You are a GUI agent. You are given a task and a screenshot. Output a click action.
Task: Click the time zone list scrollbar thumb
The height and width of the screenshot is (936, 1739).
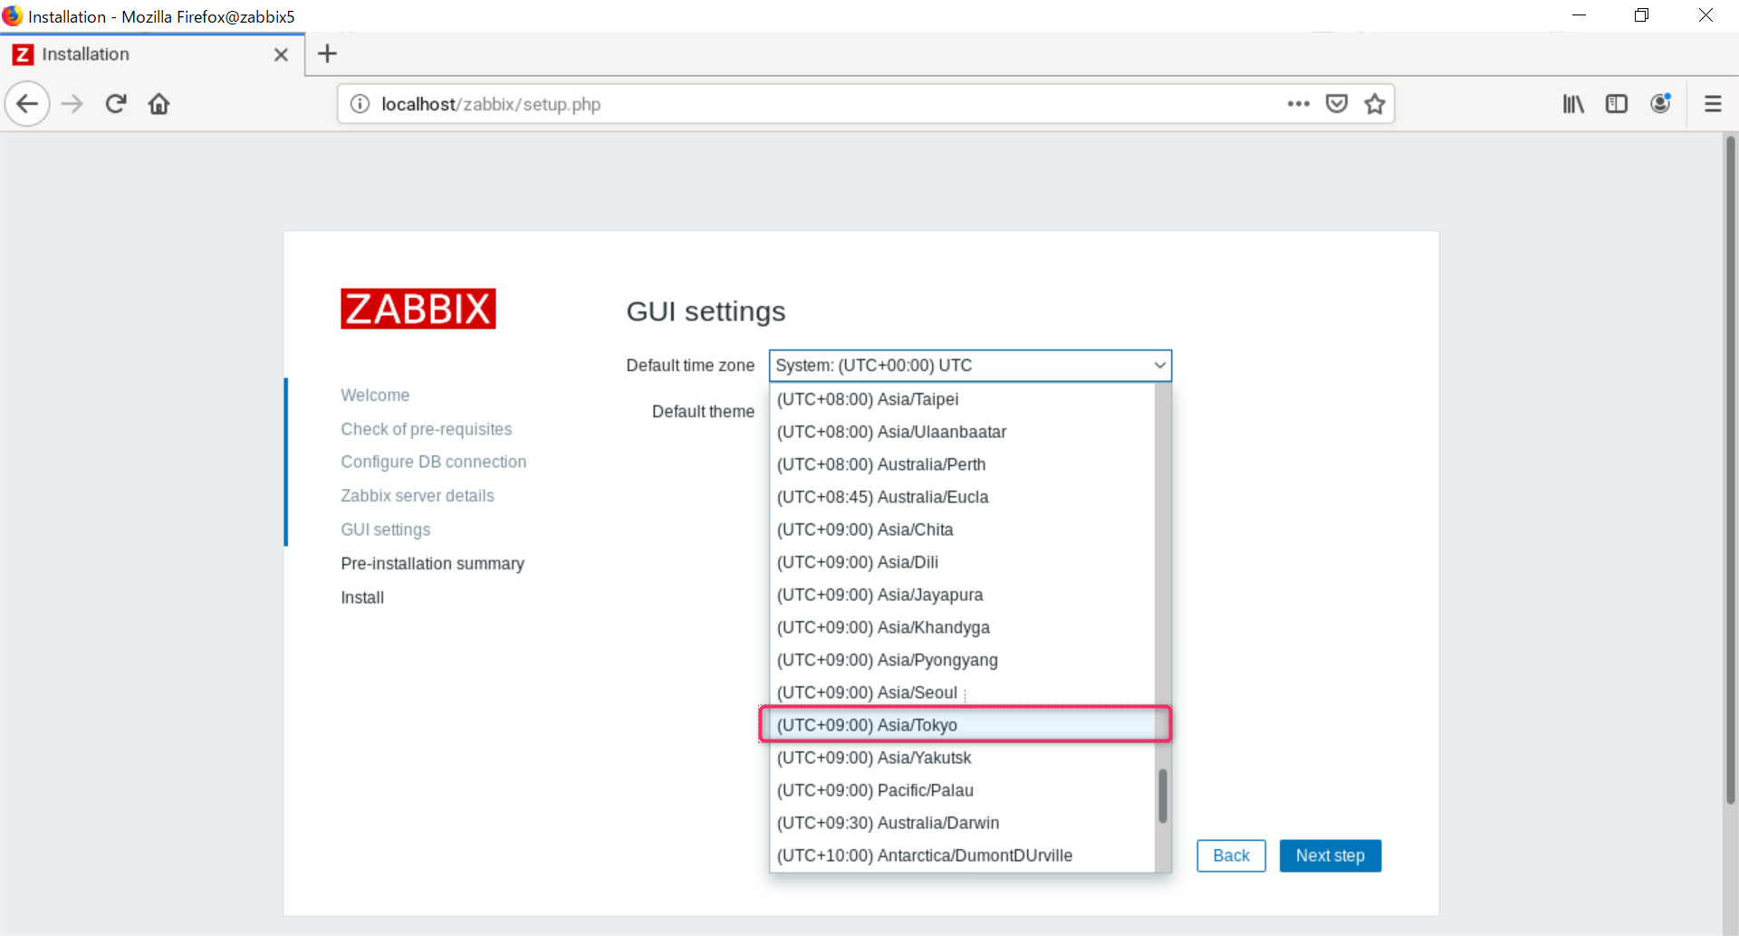(x=1163, y=796)
